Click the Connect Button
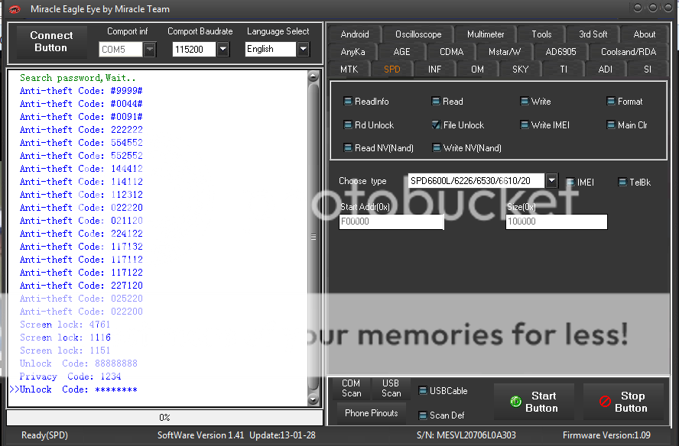This screenshot has width=679, height=446. pyautogui.click(x=51, y=41)
